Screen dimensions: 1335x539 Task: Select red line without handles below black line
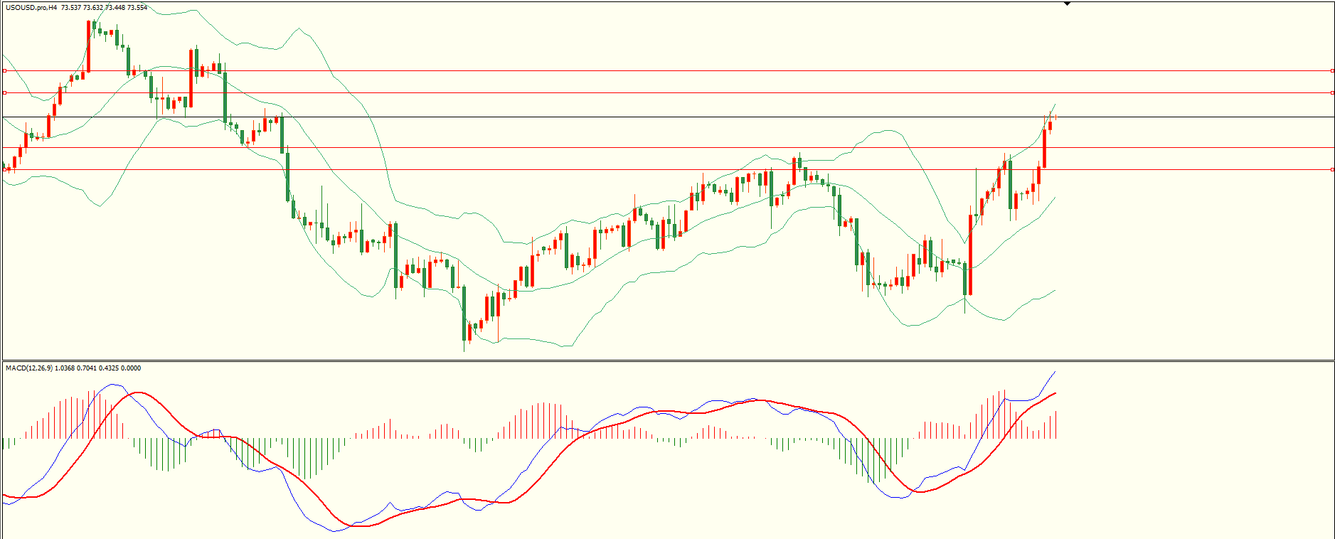667,147
